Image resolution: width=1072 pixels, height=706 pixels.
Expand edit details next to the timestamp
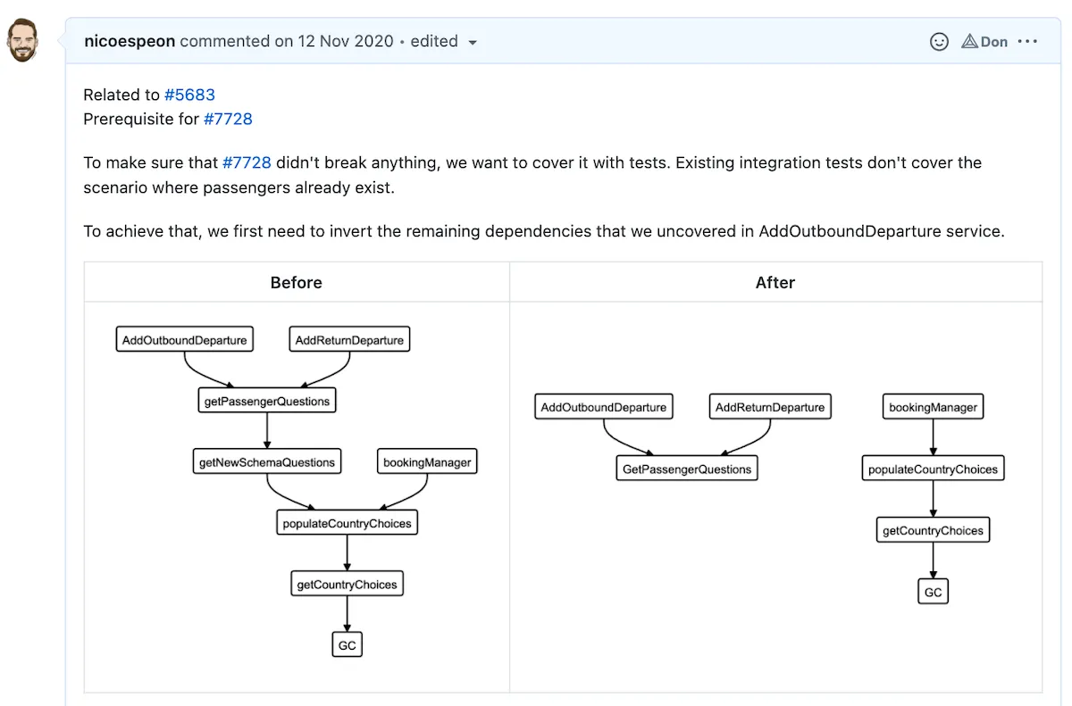[x=473, y=41]
